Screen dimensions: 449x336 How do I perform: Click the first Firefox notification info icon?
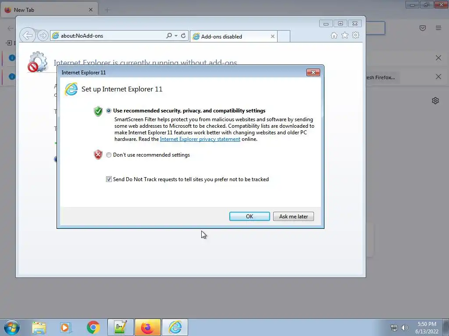(12, 58)
